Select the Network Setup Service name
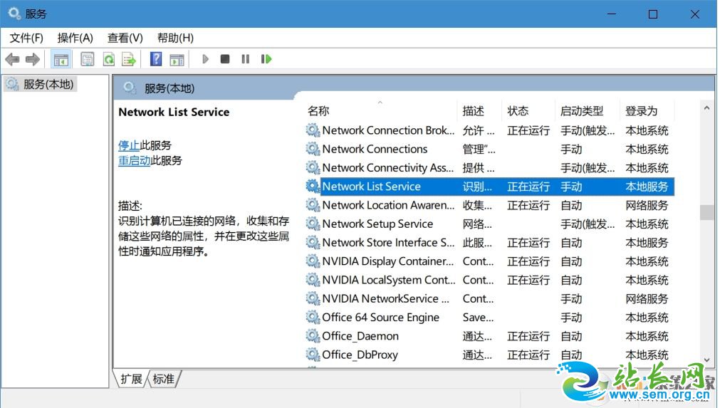 point(377,224)
